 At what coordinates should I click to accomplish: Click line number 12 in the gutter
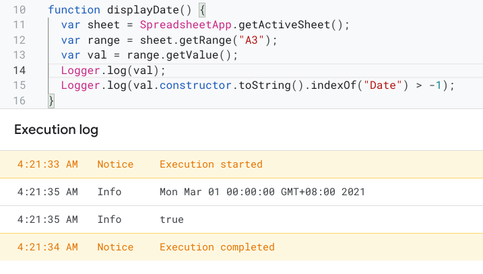tap(20, 40)
